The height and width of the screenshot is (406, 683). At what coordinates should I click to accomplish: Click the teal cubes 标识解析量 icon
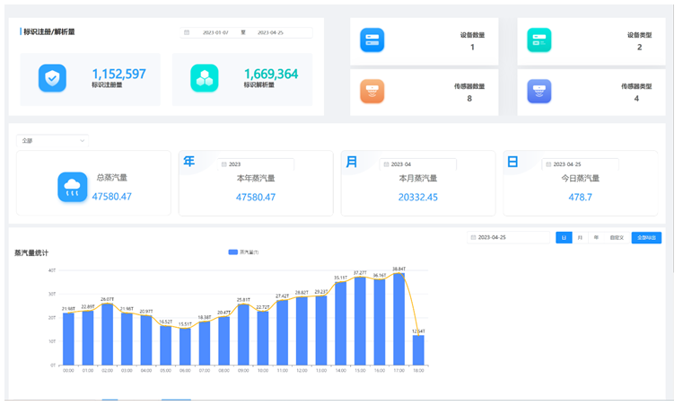tap(204, 78)
